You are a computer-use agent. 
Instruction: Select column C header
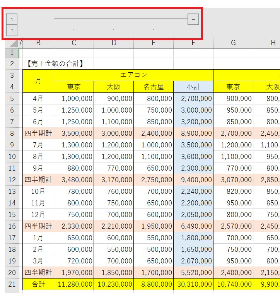[74, 43]
